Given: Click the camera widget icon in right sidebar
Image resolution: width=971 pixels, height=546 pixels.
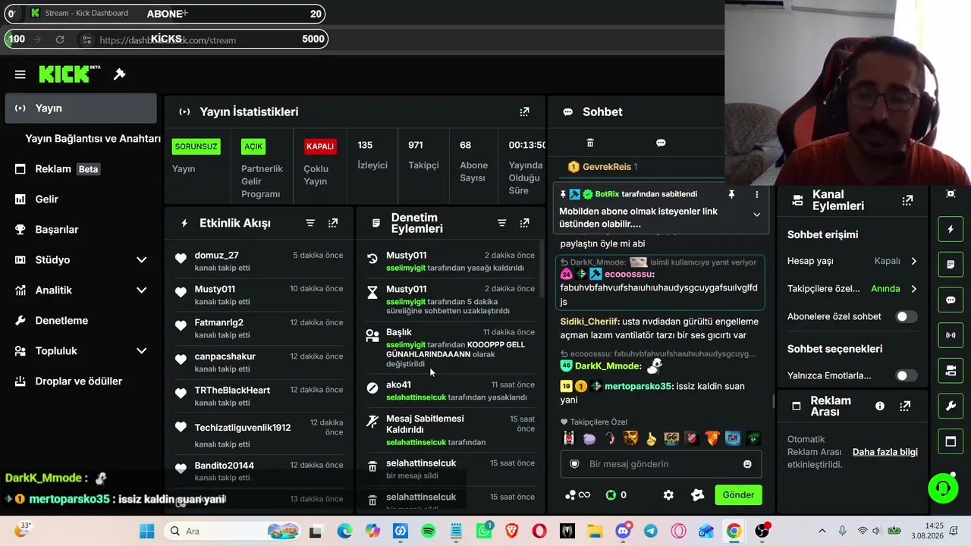Looking at the screenshot, I should tap(951, 370).
